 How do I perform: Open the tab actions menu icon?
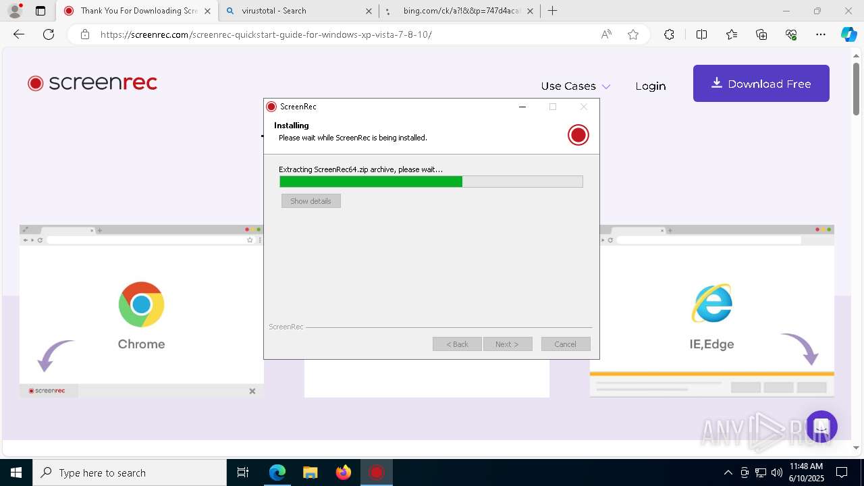coord(40,11)
